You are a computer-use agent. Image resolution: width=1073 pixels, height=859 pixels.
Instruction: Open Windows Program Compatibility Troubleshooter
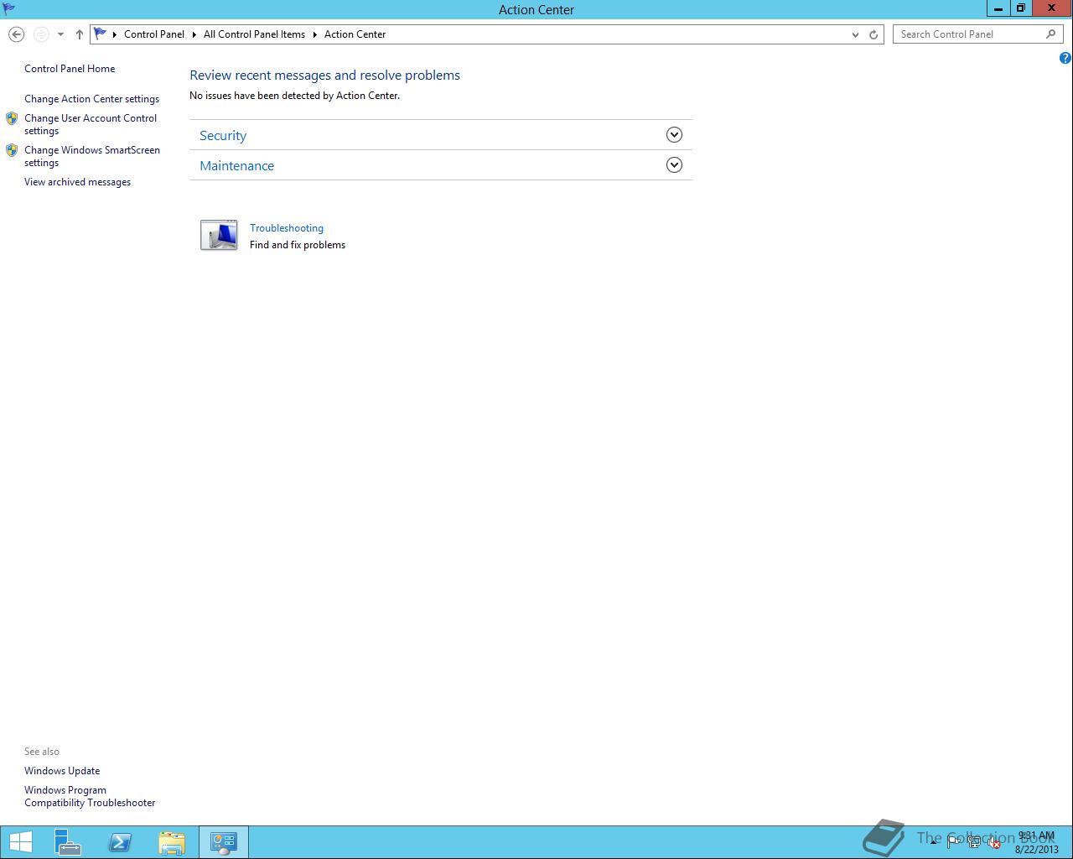pyautogui.click(x=90, y=796)
